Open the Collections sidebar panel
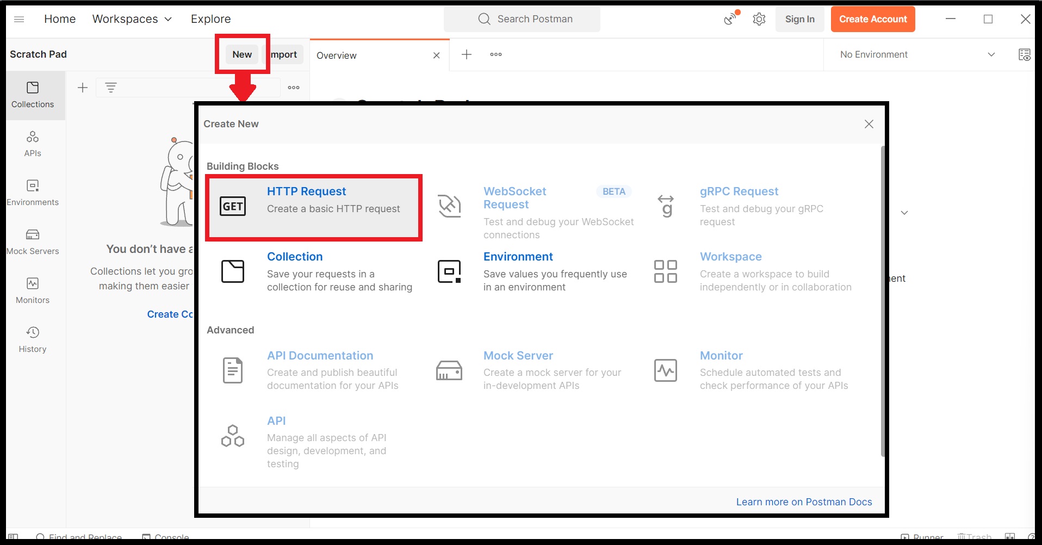 tap(33, 95)
